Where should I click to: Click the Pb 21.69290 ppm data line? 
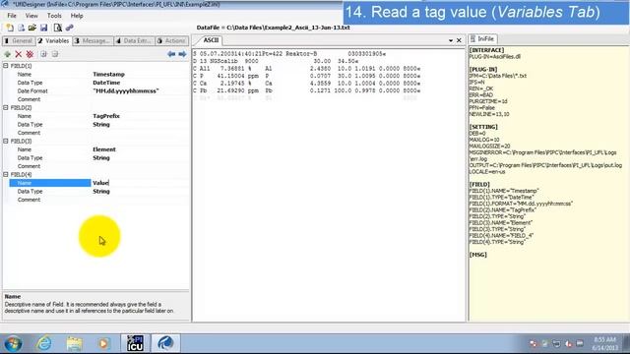click(306, 90)
